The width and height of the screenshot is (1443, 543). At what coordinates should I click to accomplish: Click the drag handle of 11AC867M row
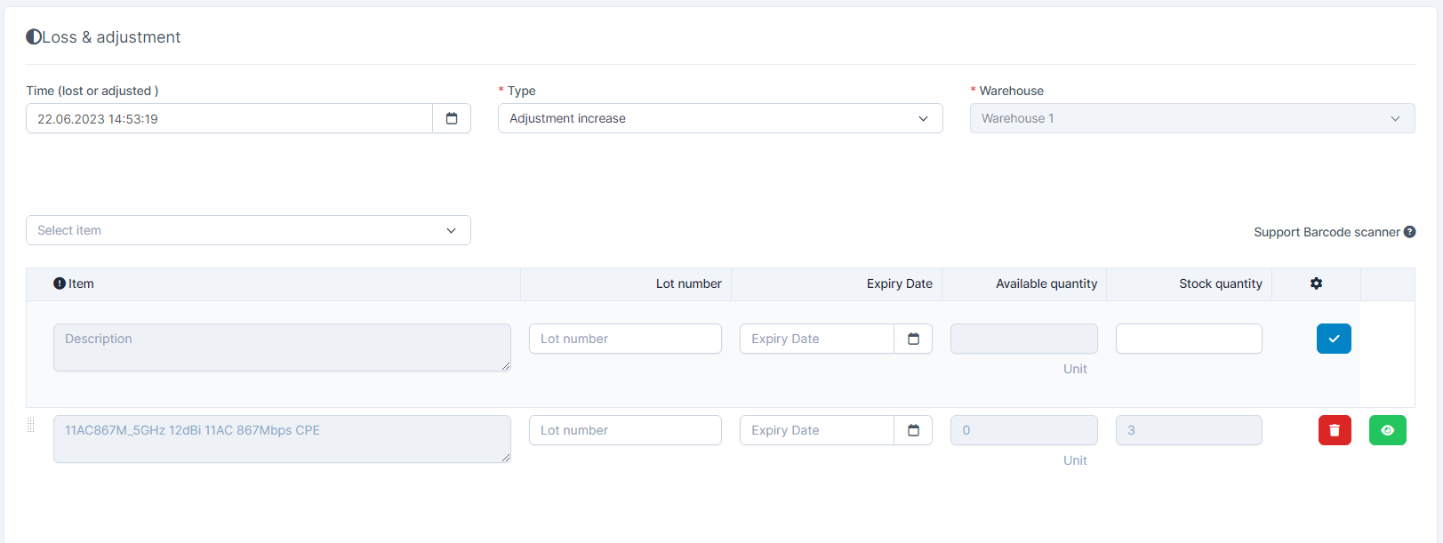click(31, 426)
